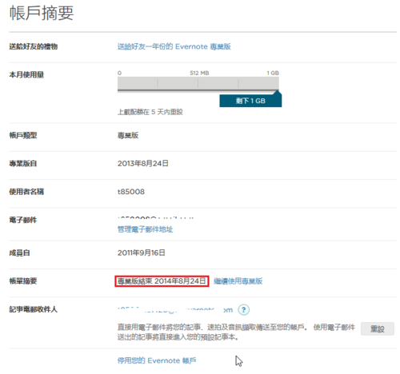Image resolution: width=400 pixels, height=374 pixels.
Task: Click 停用您的 Evernote 帳戶 link
Action: point(157,360)
